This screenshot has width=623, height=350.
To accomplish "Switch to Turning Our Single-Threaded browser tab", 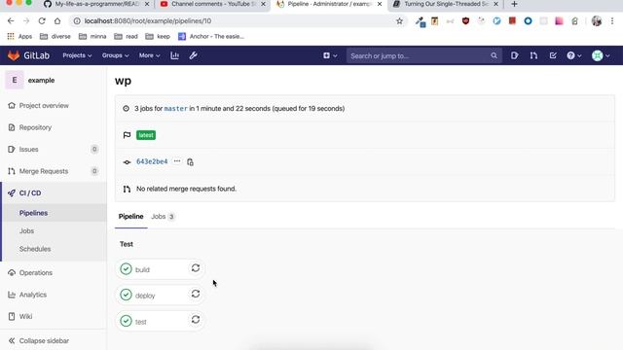I will click(x=446, y=4).
